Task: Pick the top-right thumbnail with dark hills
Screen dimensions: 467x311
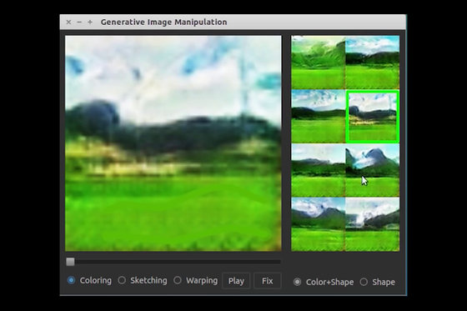Action: click(372, 63)
